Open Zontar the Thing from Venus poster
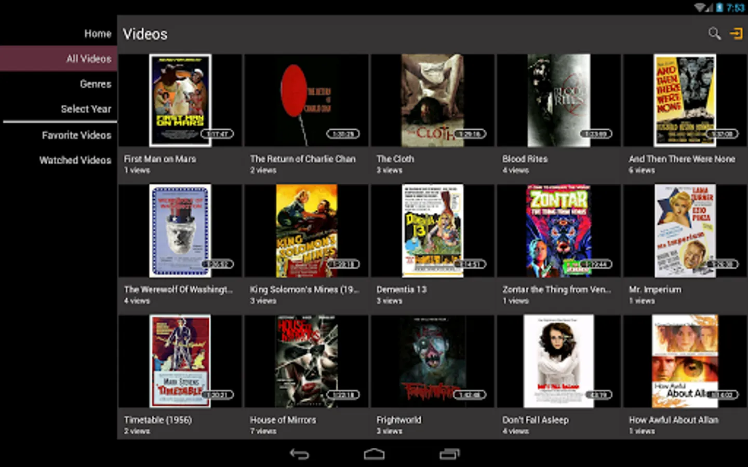Screen dimensions: 748x467 point(559,230)
